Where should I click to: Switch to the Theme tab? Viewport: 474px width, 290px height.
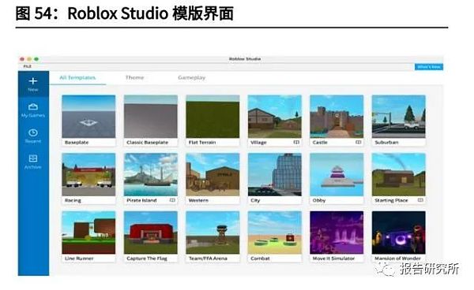pos(134,78)
